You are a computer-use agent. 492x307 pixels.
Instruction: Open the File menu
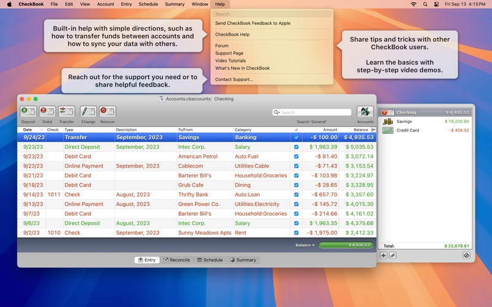coord(54,4)
